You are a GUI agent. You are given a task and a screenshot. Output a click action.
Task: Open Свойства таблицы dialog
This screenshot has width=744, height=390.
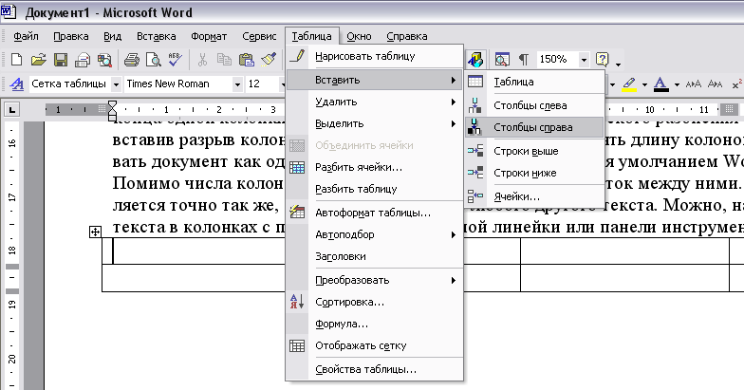[374, 370]
